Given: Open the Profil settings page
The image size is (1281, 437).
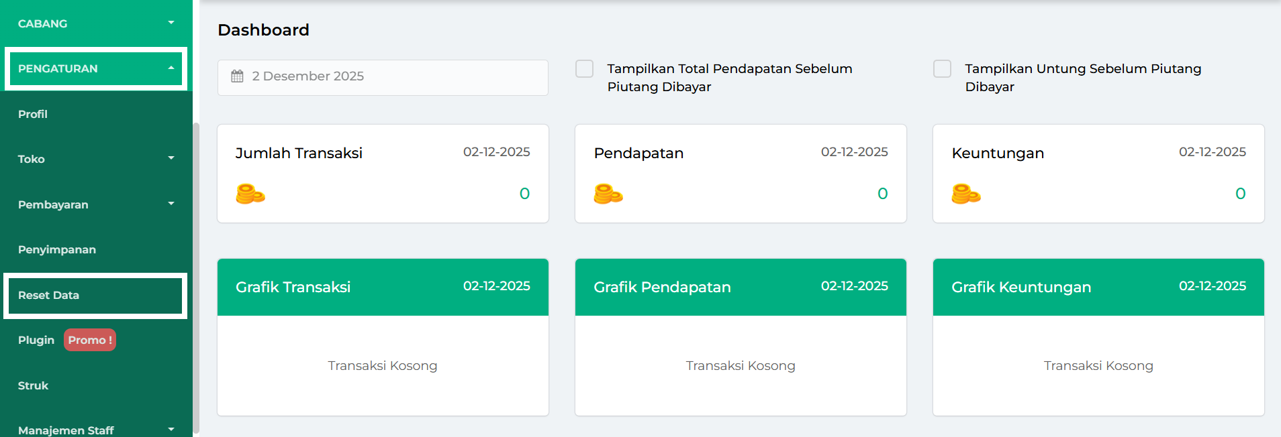Looking at the screenshot, I should coord(33,114).
